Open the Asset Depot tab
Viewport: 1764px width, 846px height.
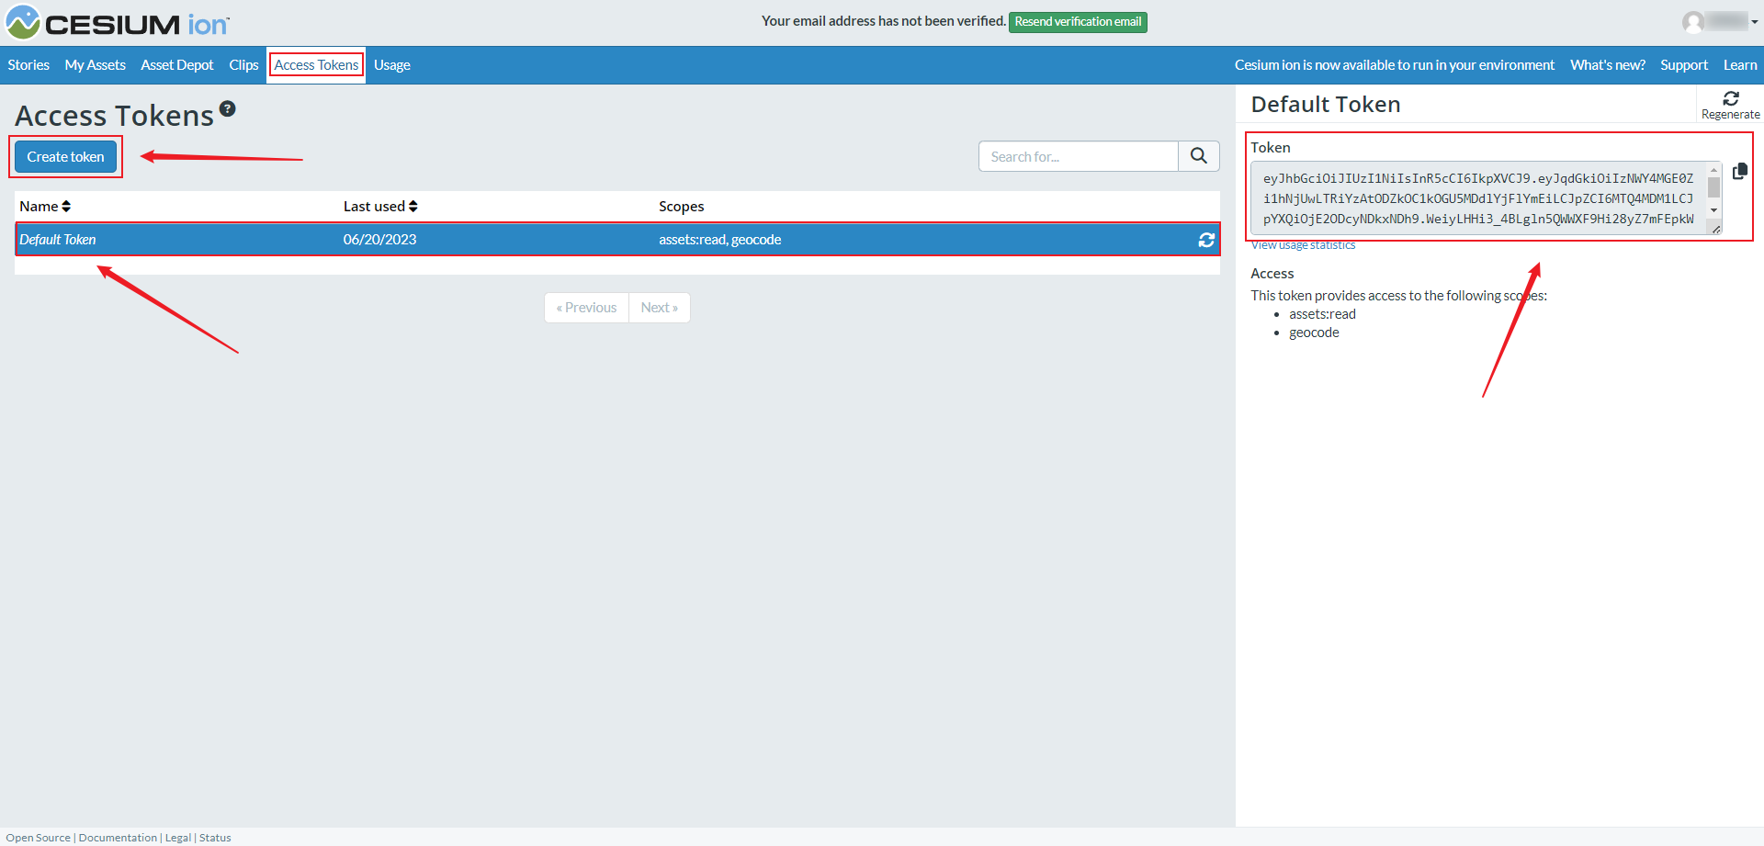pos(177,65)
